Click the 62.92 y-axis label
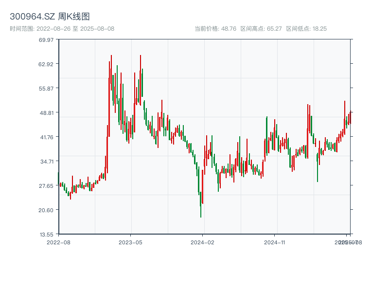 click(46, 64)
